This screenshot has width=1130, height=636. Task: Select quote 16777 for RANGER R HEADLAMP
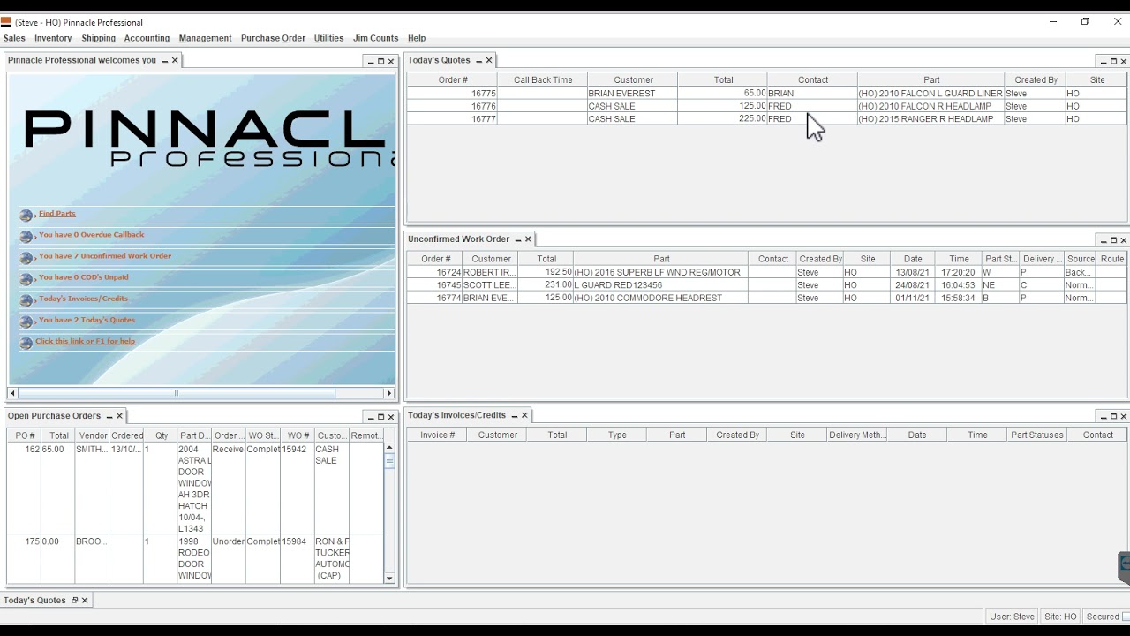766,119
